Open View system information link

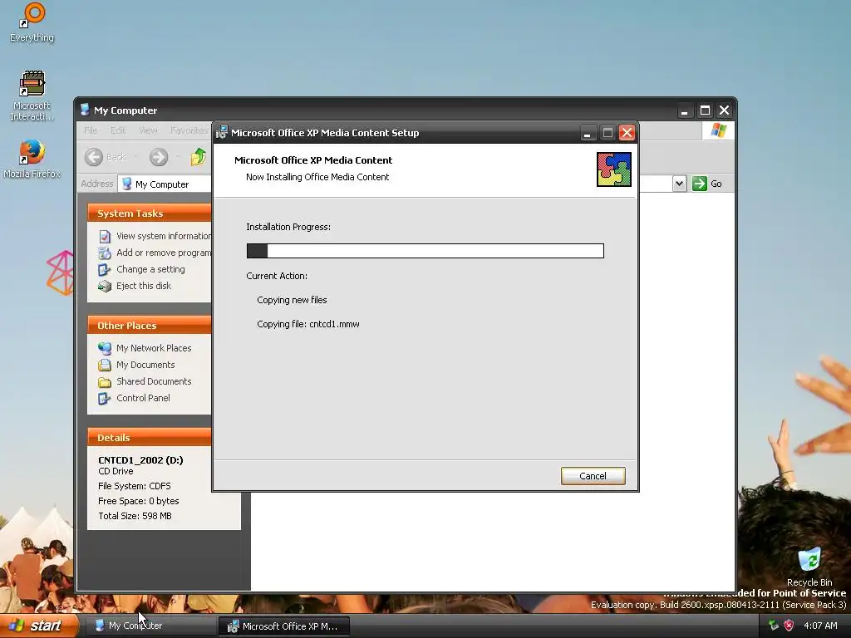(164, 236)
